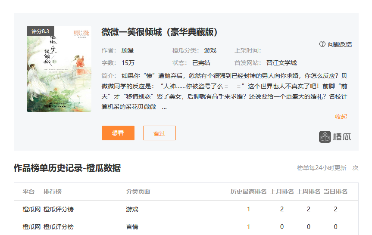Click the 上周排名 column header
This screenshot has width=372, height=235.
(x=308, y=192)
